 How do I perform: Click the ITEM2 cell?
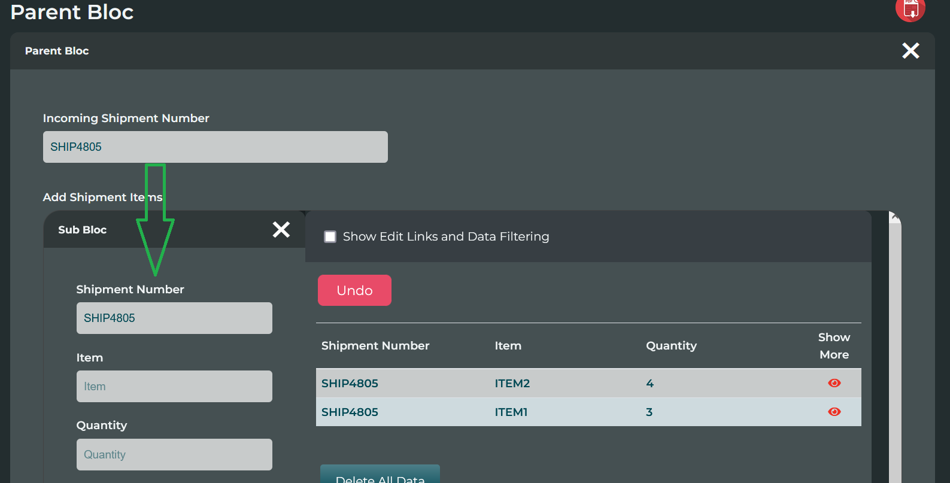tap(512, 383)
